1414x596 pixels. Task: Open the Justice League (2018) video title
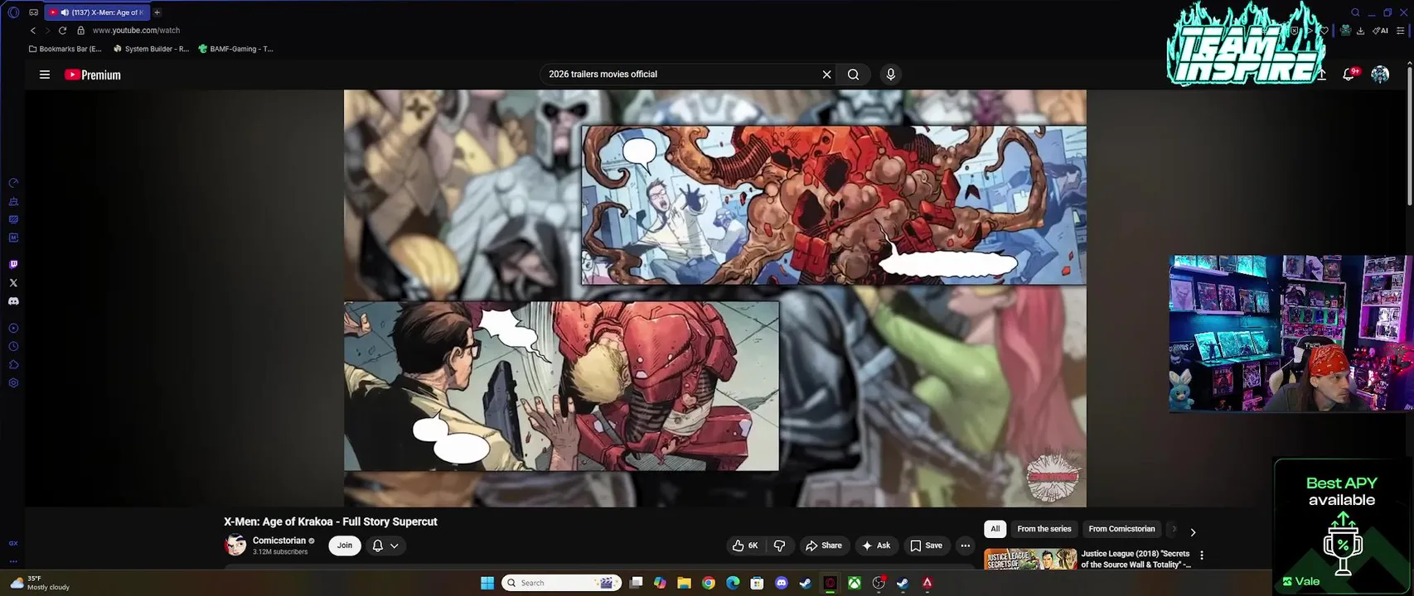tap(1136, 559)
